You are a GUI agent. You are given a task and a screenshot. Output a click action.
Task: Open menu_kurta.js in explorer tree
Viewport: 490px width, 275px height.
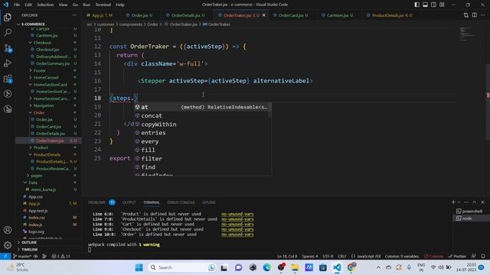coord(43,189)
